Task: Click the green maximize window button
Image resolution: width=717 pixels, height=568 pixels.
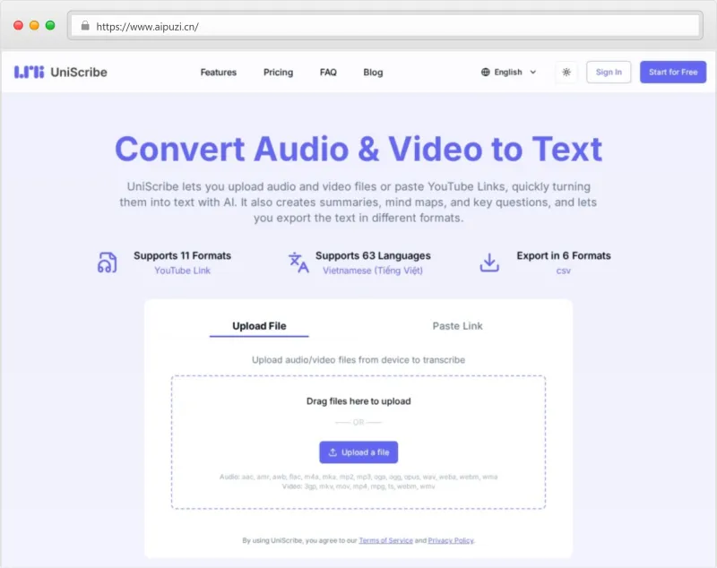Action: coord(50,26)
